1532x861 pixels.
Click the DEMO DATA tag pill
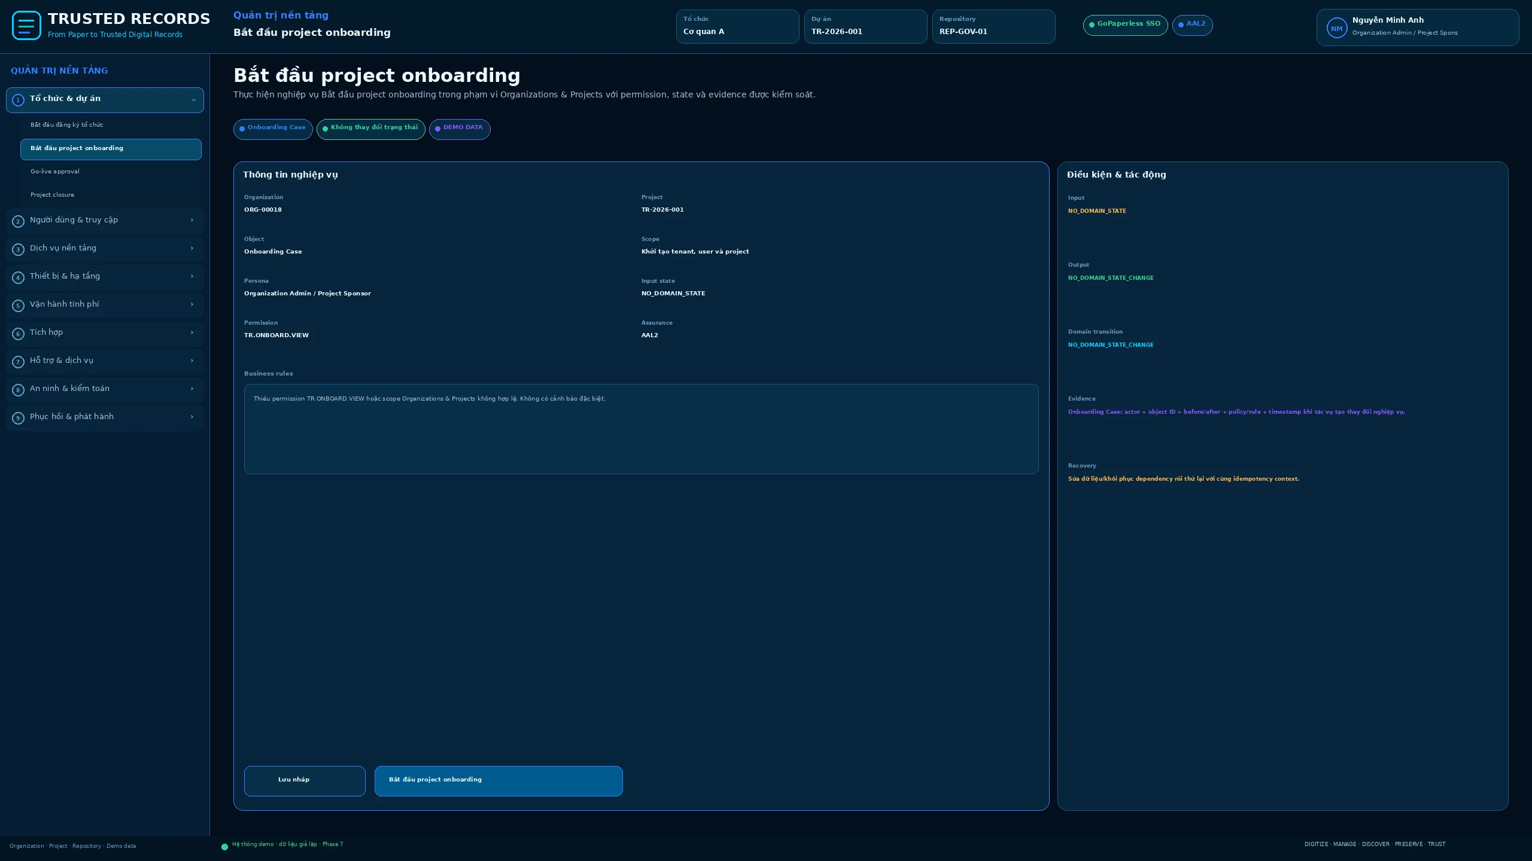click(x=460, y=129)
